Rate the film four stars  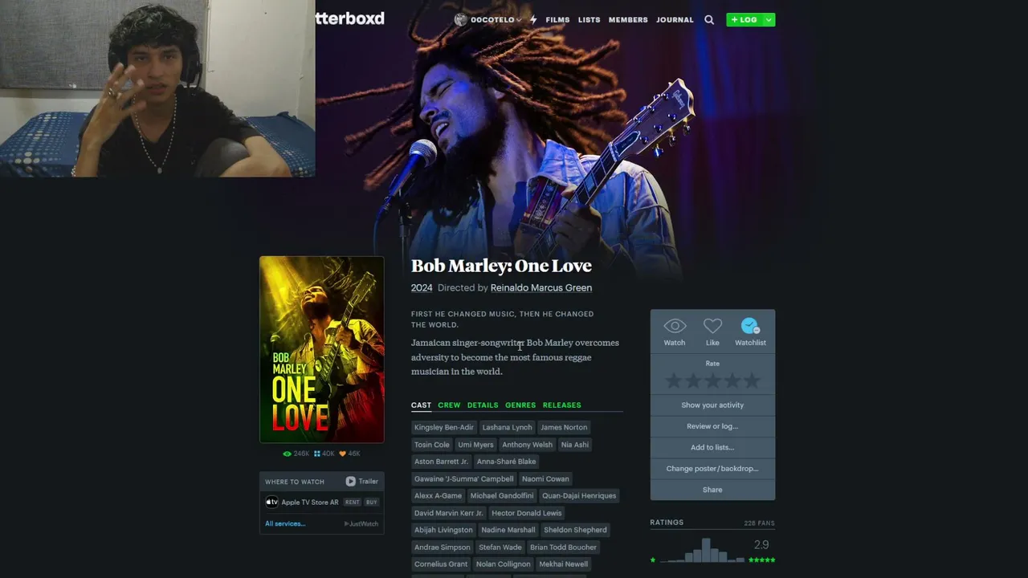point(732,381)
